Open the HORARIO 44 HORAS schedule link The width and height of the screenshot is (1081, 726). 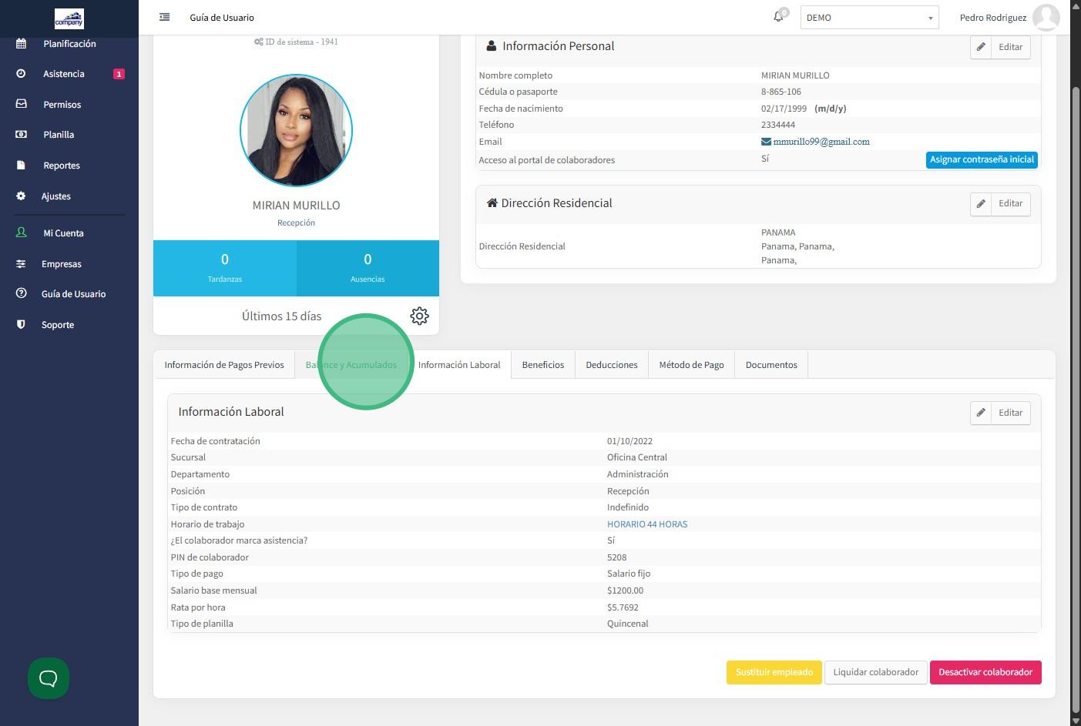pos(646,524)
